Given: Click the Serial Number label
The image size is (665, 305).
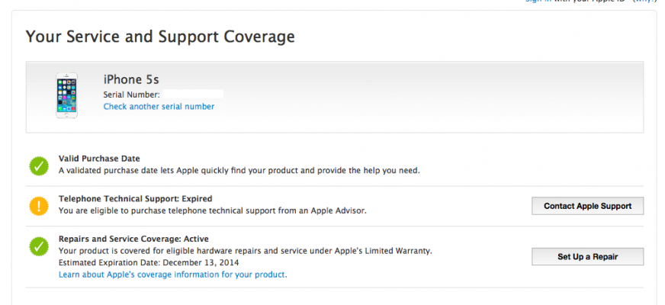Looking at the screenshot, I should pyautogui.click(x=131, y=95).
